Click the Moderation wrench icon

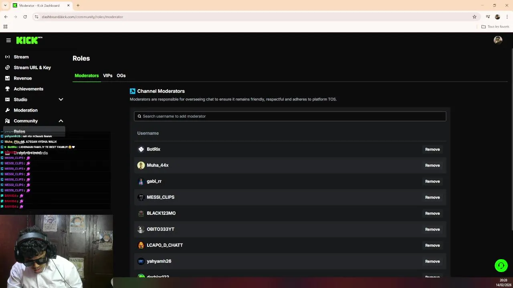7,110
